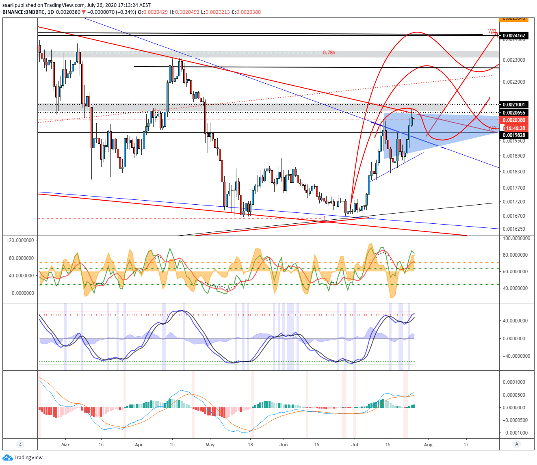Image resolution: width=537 pixels, height=465 pixels.
Task: Click the 0.0000500 MACD scale value
Action: pyautogui.click(x=514, y=395)
